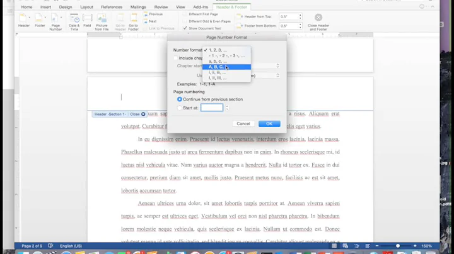Image resolution: width=454 pixels, height=254 pixels.
Task: Switch to Draft view icon
Action: pyautogui.click(x=368, y=246)
